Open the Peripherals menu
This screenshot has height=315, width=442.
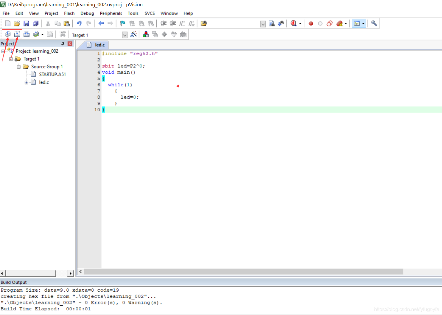click(111, 13)
